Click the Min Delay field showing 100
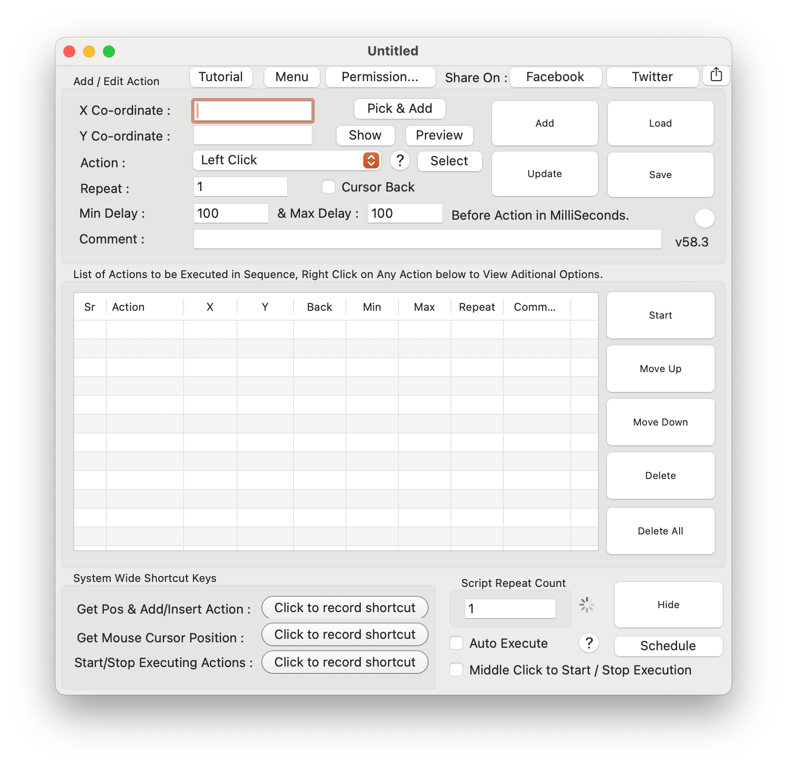 click(231, 213)
